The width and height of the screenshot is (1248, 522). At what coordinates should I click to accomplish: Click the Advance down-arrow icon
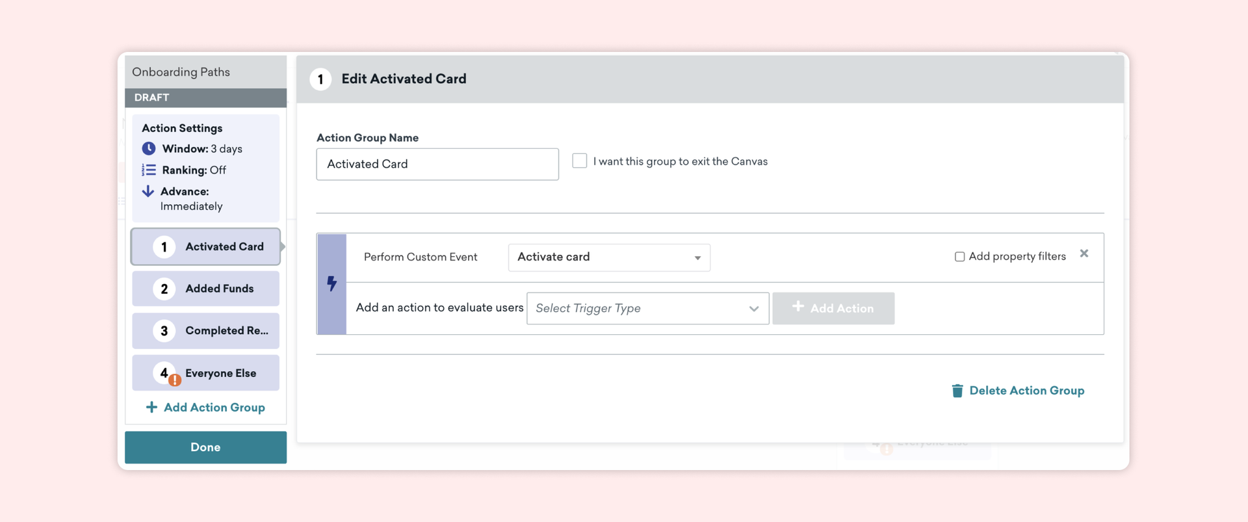(148, 191)
